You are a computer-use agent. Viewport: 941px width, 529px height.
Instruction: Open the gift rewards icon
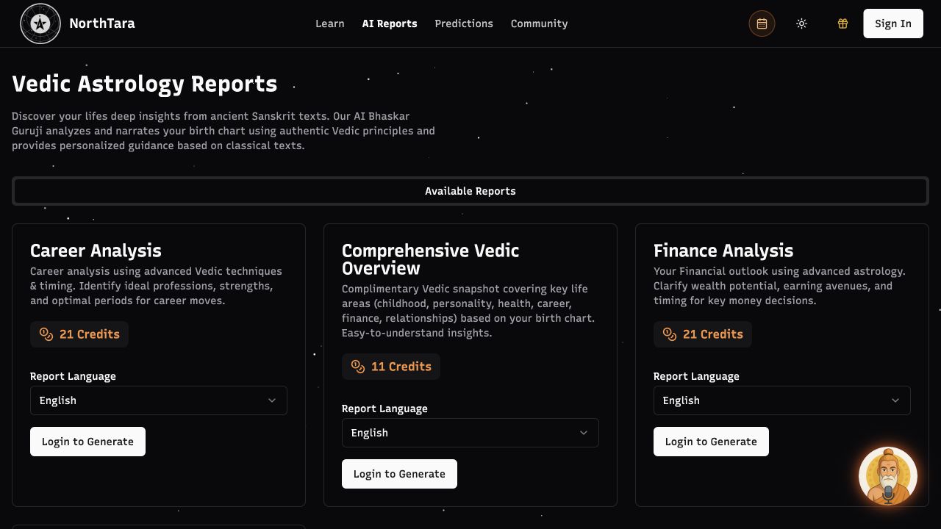[x=842, y=24]
